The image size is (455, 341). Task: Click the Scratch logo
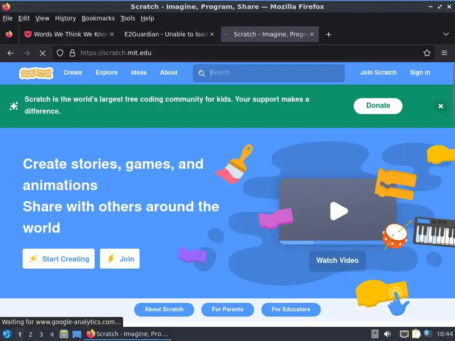coord(36,73)
